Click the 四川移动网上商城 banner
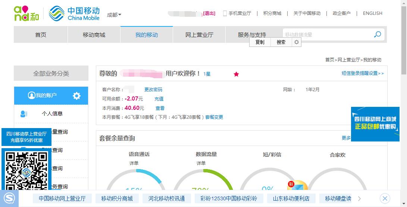Viewport: 407px width, 207px height. pyautogui.click(x=375, y=124)
